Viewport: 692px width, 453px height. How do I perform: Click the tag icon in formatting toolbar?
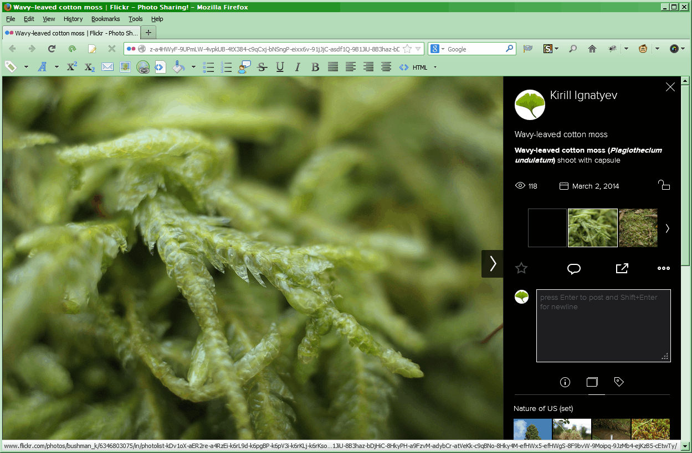[x=11, y=67]
